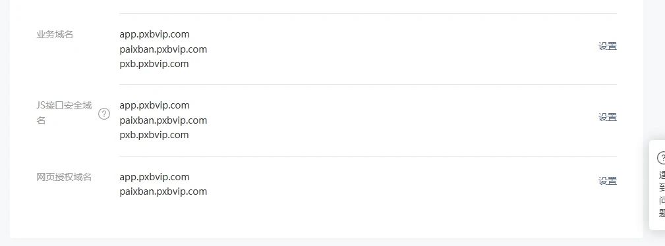
Task: Open the floating help question-mark icon
Action: 661,159
